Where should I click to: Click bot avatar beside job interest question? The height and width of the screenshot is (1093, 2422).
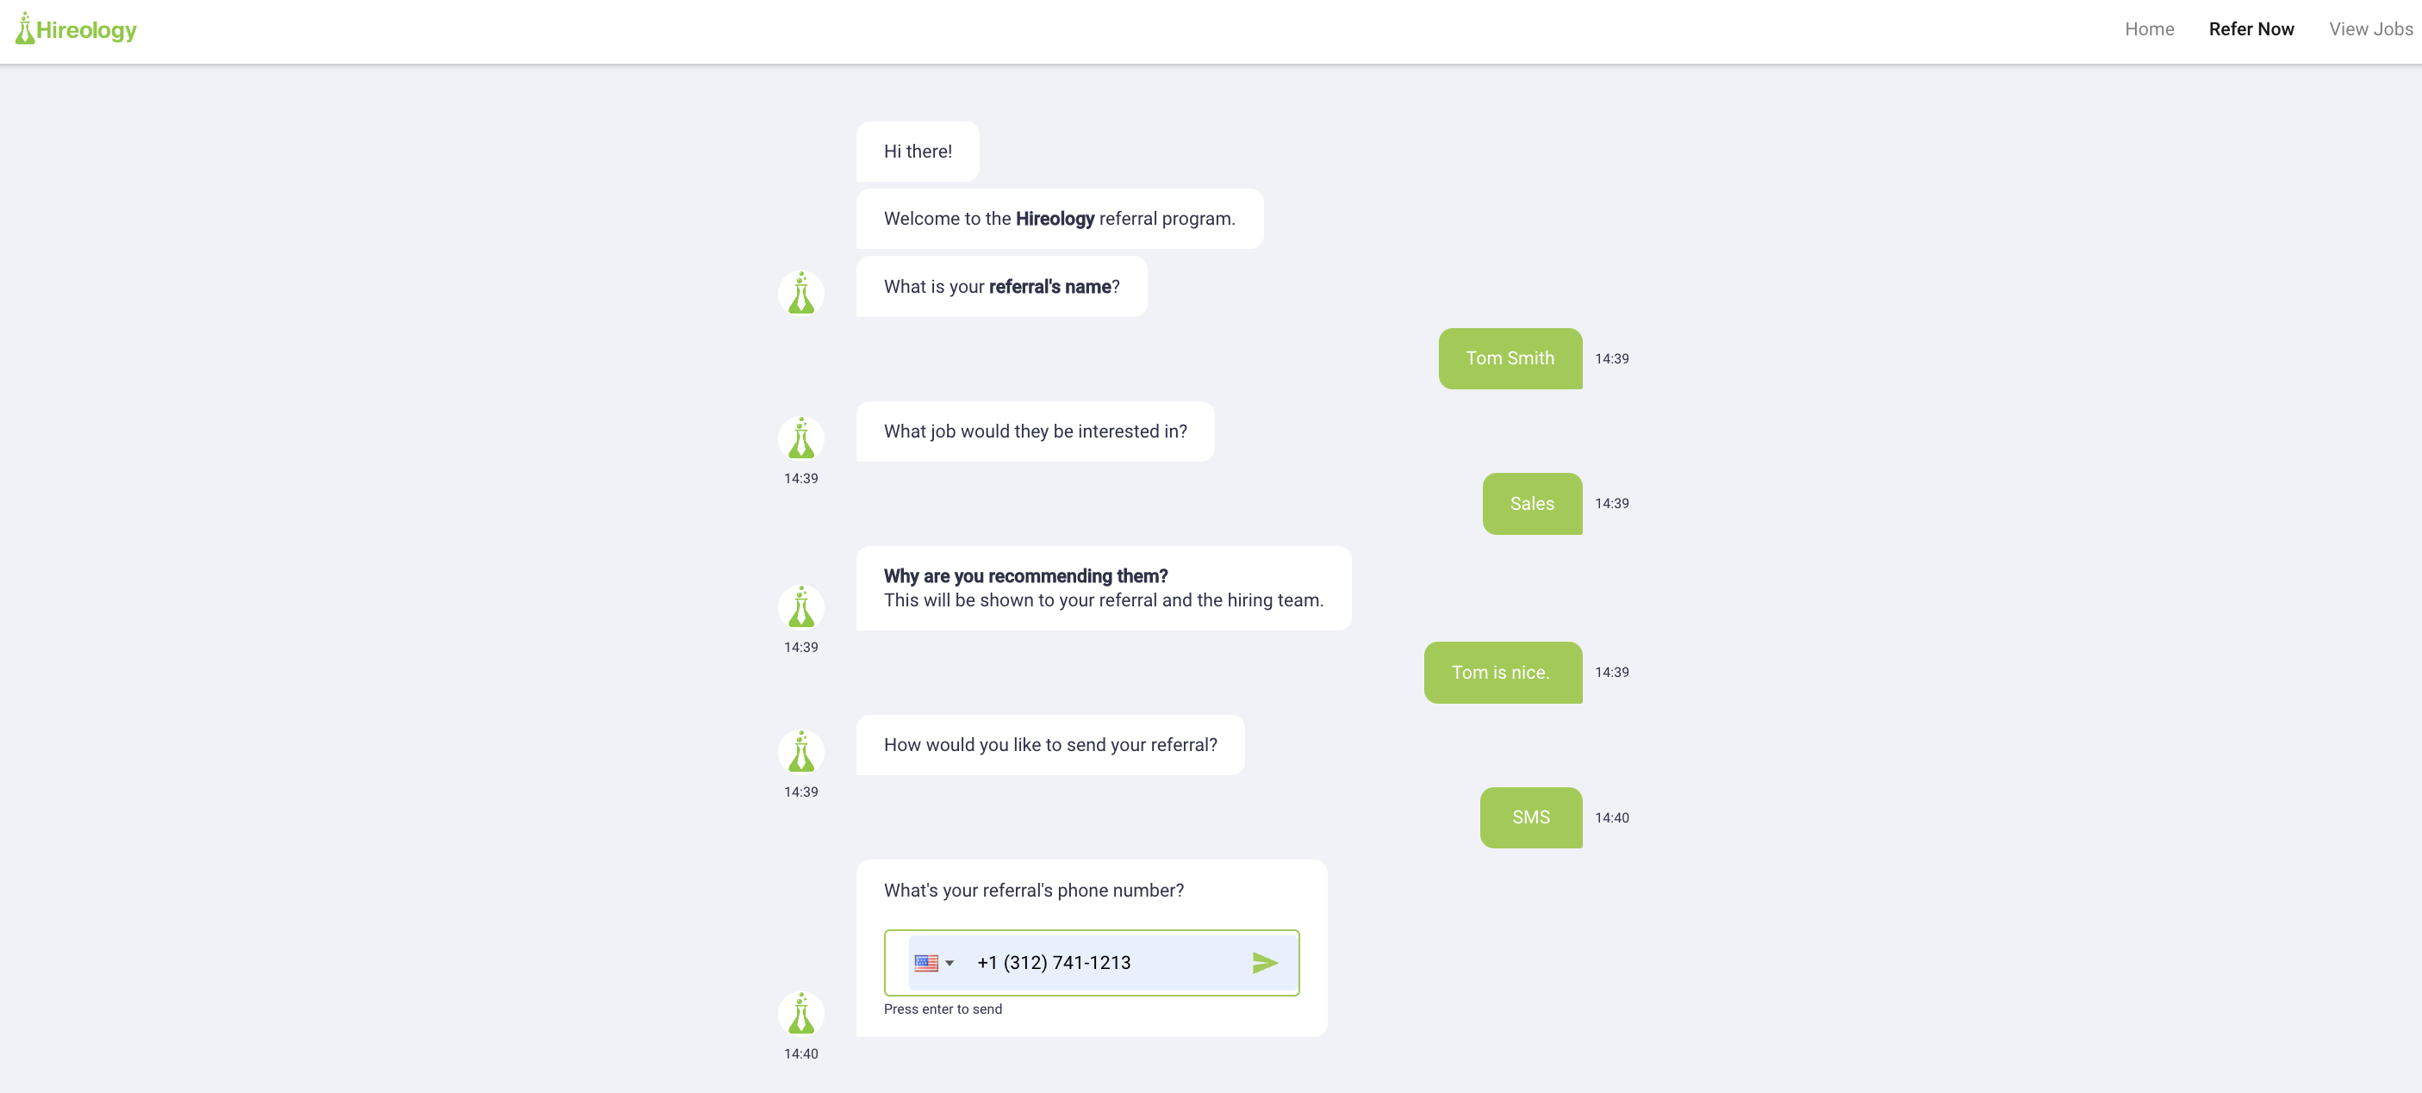click(x=801, y=438)
